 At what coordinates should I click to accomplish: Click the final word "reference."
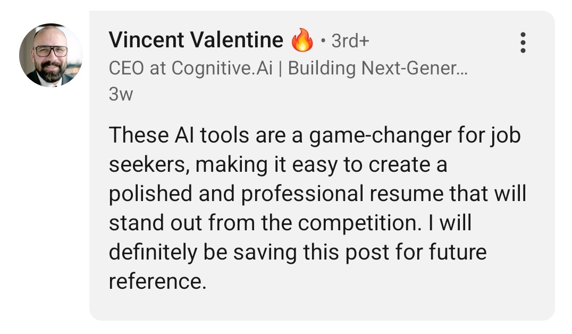click(157, 281)
